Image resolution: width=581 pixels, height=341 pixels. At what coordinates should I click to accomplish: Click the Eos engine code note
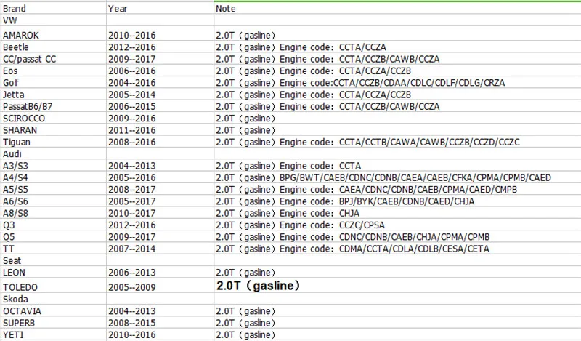point(397,71)
